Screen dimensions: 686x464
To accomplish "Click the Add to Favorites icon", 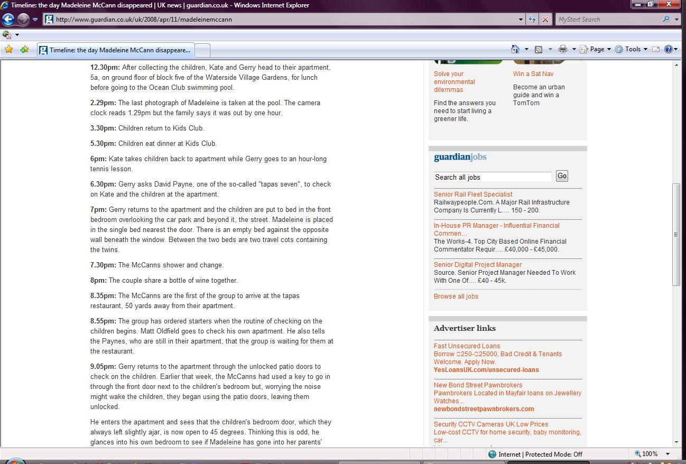I will [x=24, y=49].
